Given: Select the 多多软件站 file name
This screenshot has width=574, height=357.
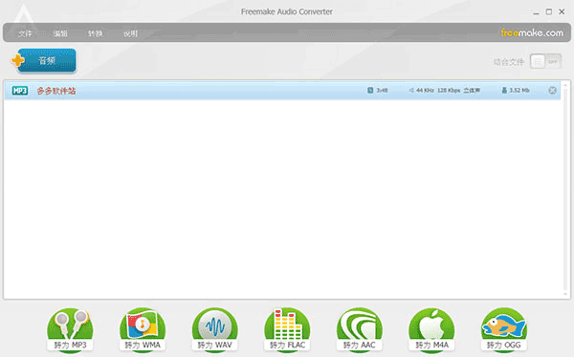Looking at the screenshot, I should 56,91.
